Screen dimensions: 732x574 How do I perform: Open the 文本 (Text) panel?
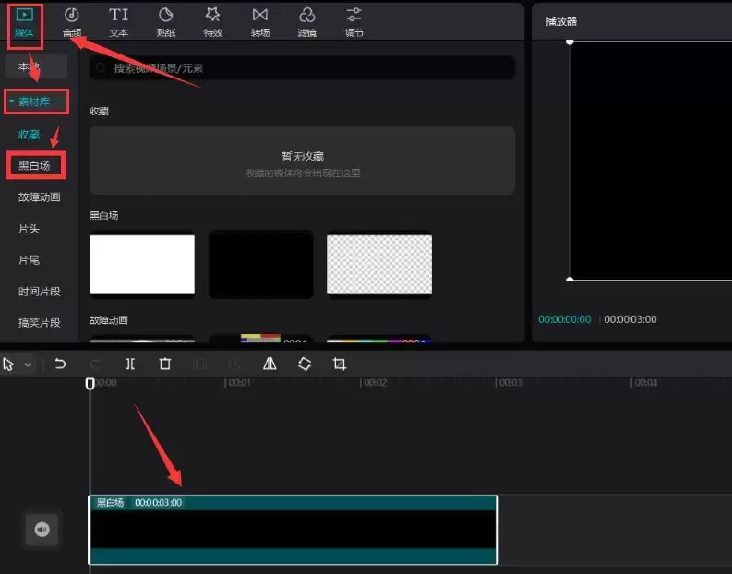(119, 22)
